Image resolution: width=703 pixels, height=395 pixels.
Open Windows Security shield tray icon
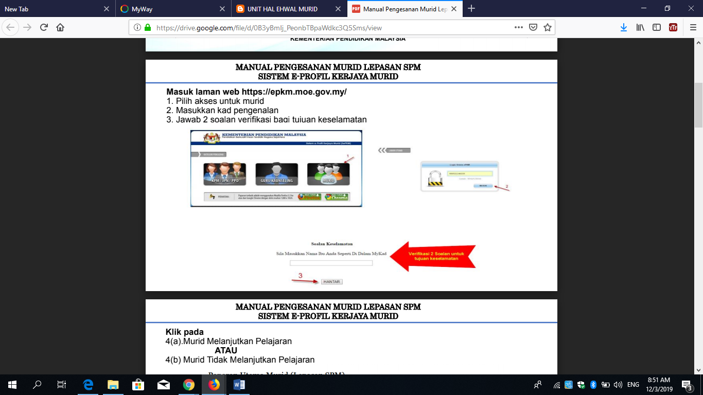(x=581, y=385)
